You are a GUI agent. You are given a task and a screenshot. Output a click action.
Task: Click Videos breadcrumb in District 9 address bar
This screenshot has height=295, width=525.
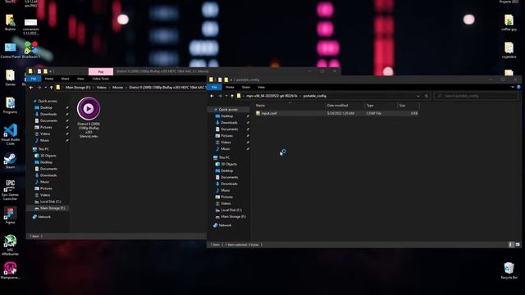102,88
